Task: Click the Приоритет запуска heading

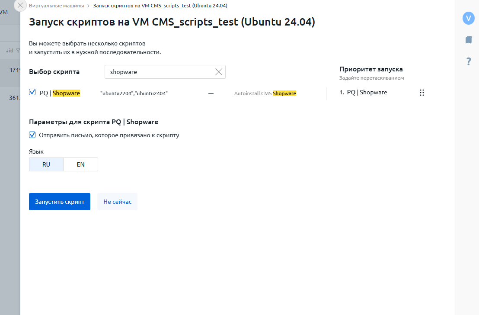Action: coord(371,69)
